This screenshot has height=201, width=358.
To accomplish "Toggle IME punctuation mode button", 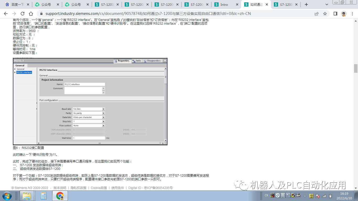I will coord(288,195).
